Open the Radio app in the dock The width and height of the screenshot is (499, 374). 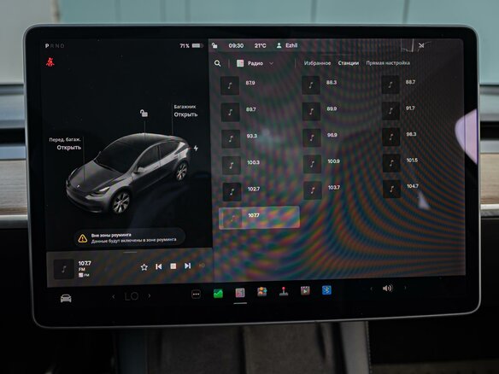pos(240,293)
